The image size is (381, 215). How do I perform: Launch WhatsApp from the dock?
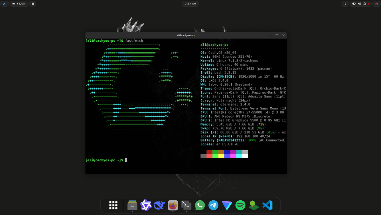200,205
